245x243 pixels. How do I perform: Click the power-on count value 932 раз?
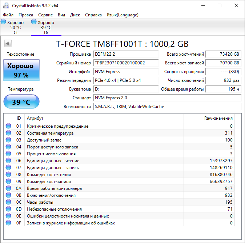click(224, 80)
